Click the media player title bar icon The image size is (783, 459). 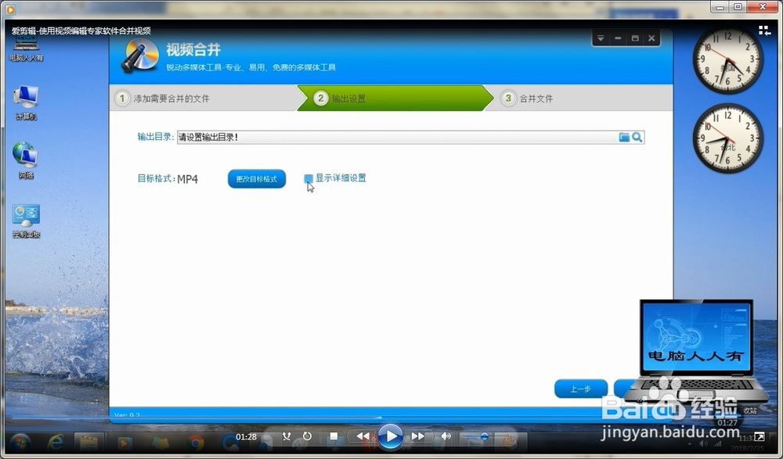10,9
